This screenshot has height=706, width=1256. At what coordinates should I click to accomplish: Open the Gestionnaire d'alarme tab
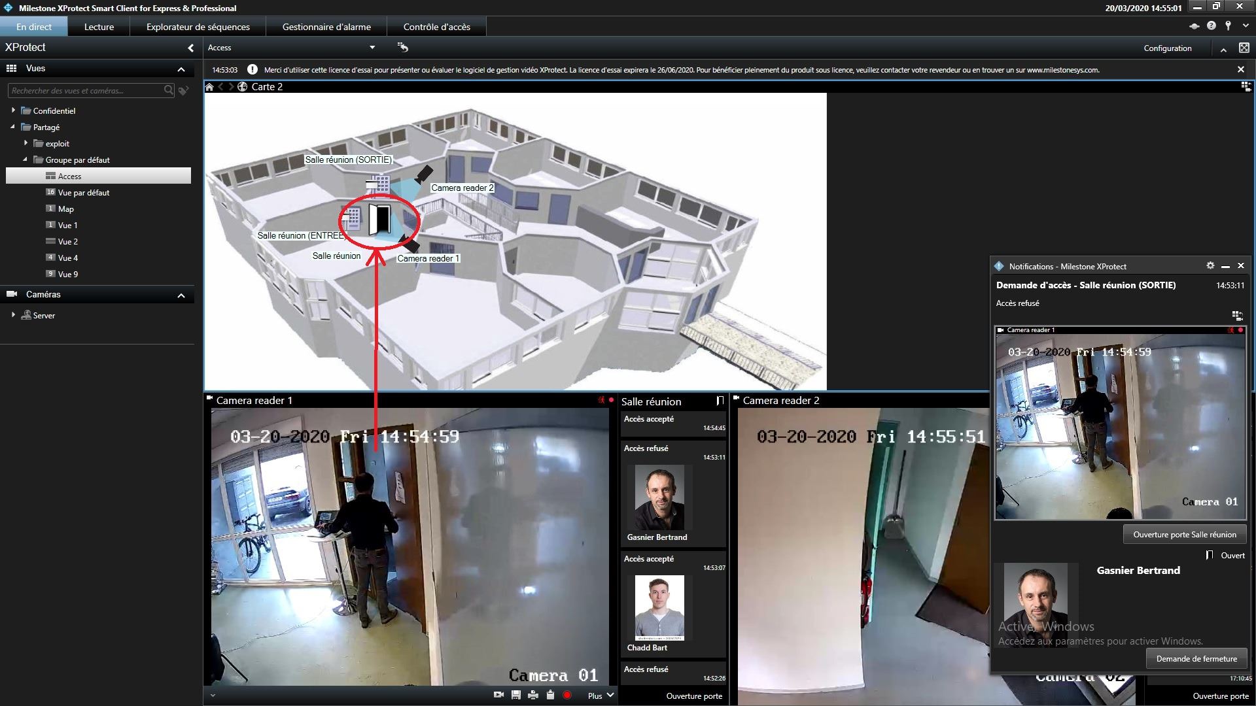tap(326, 27)
